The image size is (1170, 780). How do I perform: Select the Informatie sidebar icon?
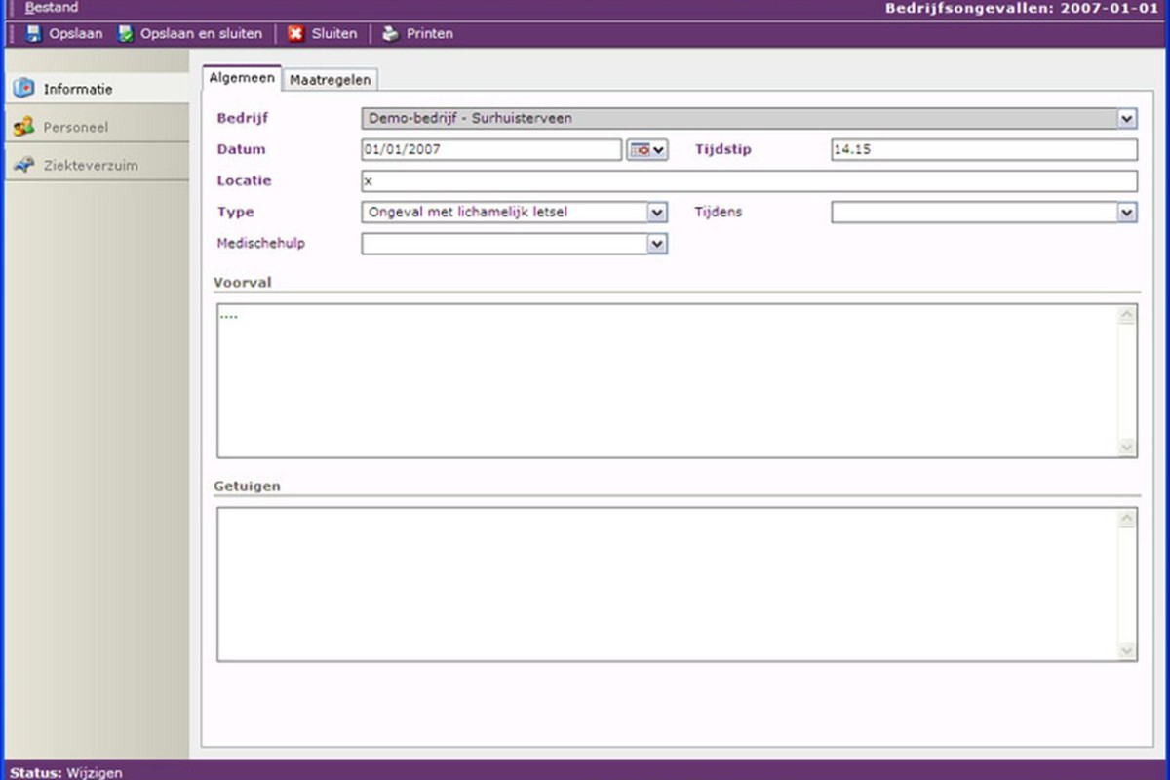point(24,89)
